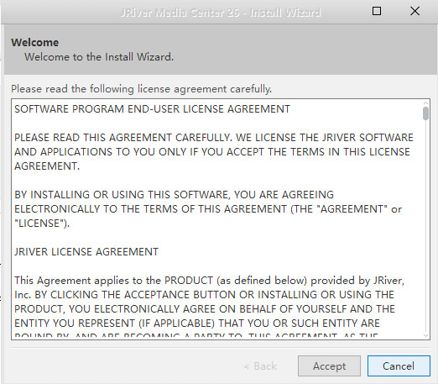The width and height of the screenshot is (438, 384).
Task: Maximize the Install Wizard window
Action: click(377, 11)
